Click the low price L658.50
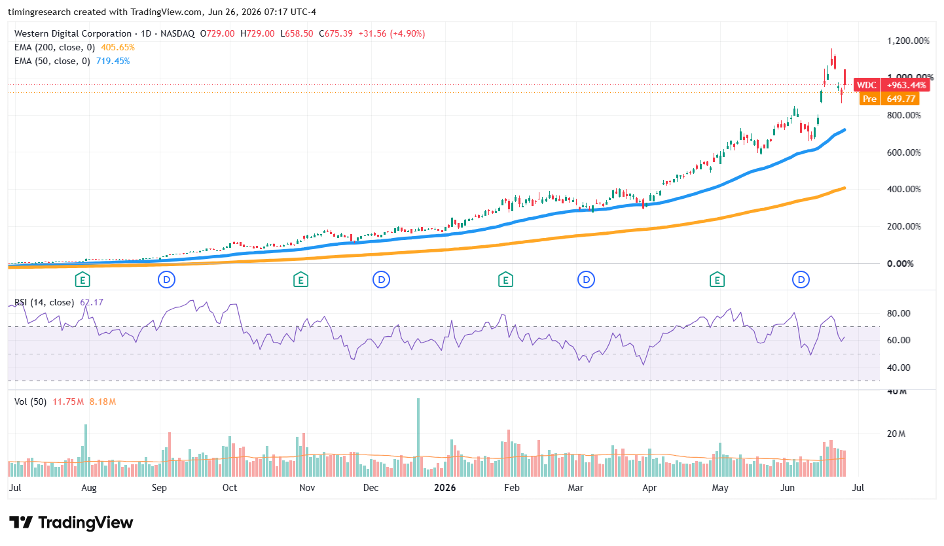 pyautogui.click(x=297, y=33)
